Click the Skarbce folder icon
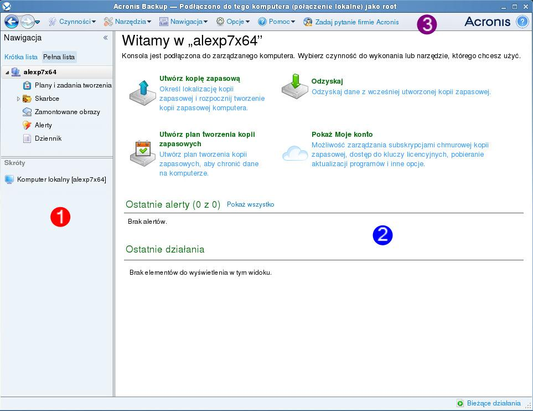 pyautogui.click(x=27, y=99)
